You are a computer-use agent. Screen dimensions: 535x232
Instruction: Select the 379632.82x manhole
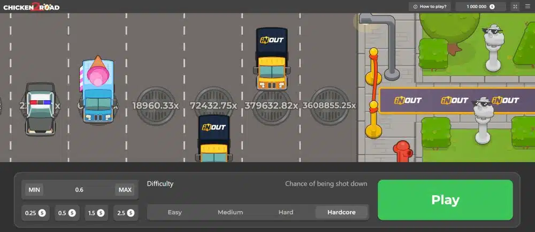271,106
